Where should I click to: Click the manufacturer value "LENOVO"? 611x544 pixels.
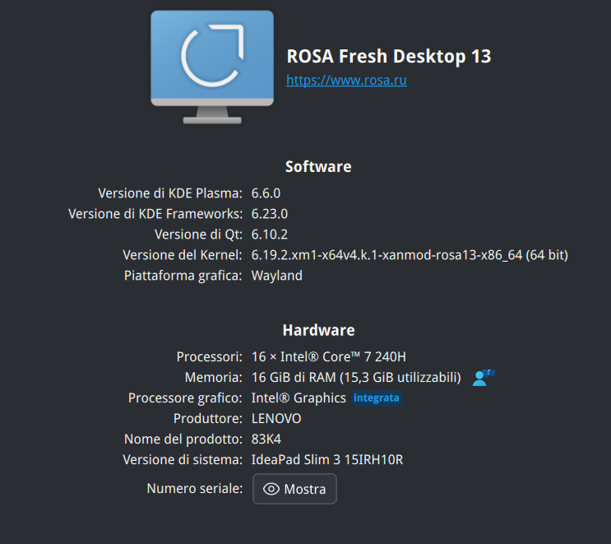tap(276, 418)
